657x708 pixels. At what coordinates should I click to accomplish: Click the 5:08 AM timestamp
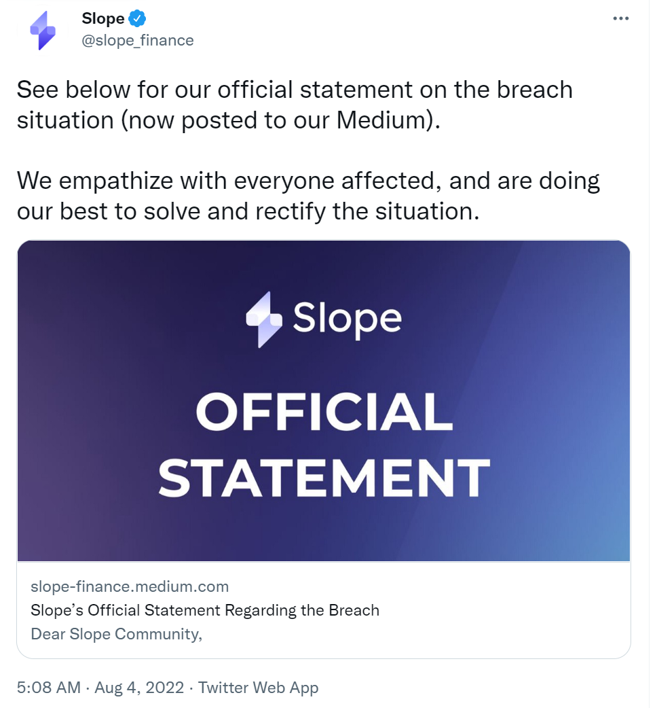49,688
